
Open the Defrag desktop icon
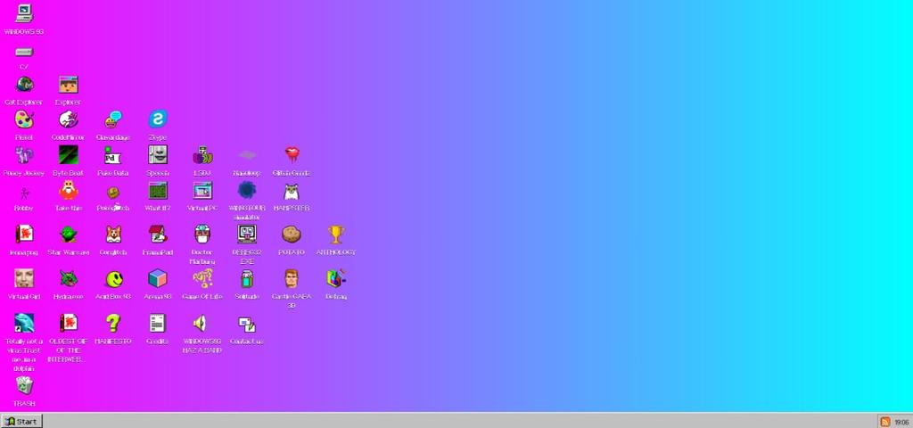tap(336, 278)
